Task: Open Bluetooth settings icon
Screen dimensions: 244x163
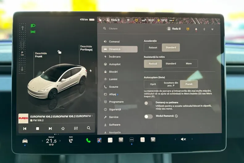Action: click(204, 29)
